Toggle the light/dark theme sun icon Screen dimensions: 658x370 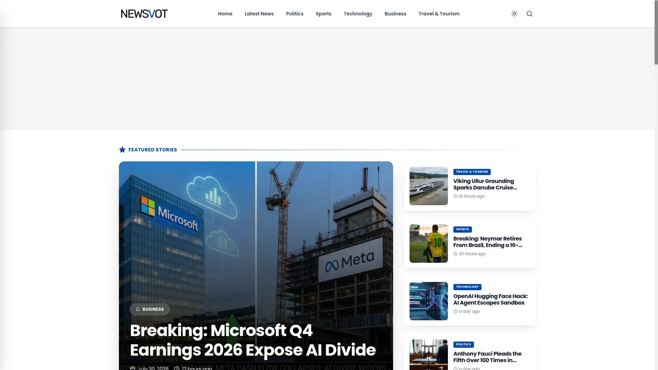pyautogui.click(x=514, y=14)
